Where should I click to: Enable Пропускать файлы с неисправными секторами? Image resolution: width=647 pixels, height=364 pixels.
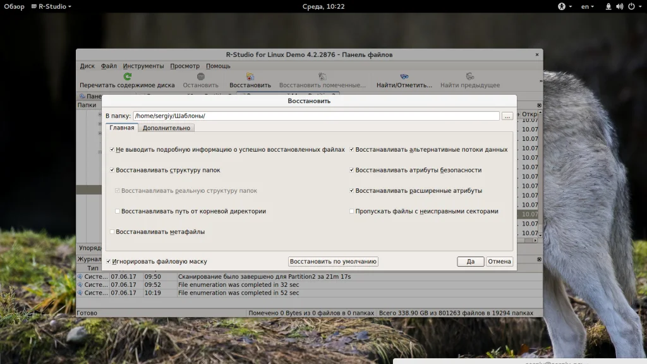tap(352, 211)
